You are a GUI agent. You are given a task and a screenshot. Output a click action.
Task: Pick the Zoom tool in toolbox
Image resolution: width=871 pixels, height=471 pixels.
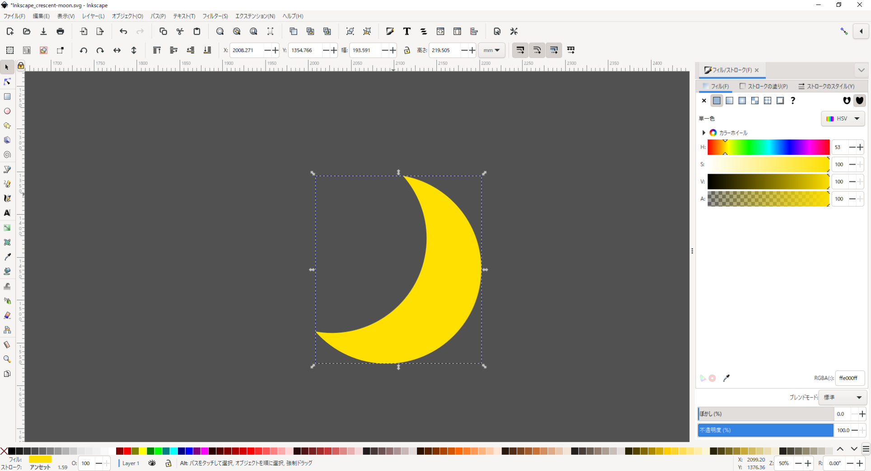(7, 359)
